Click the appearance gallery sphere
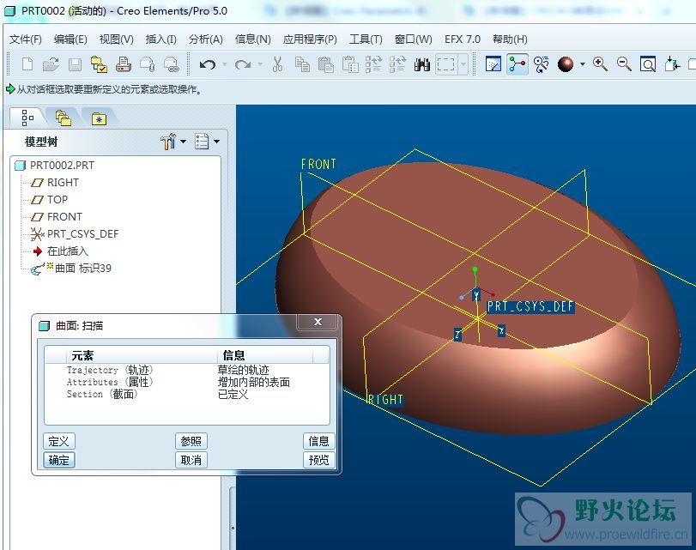Screen dimensions: 696x550 566,65
